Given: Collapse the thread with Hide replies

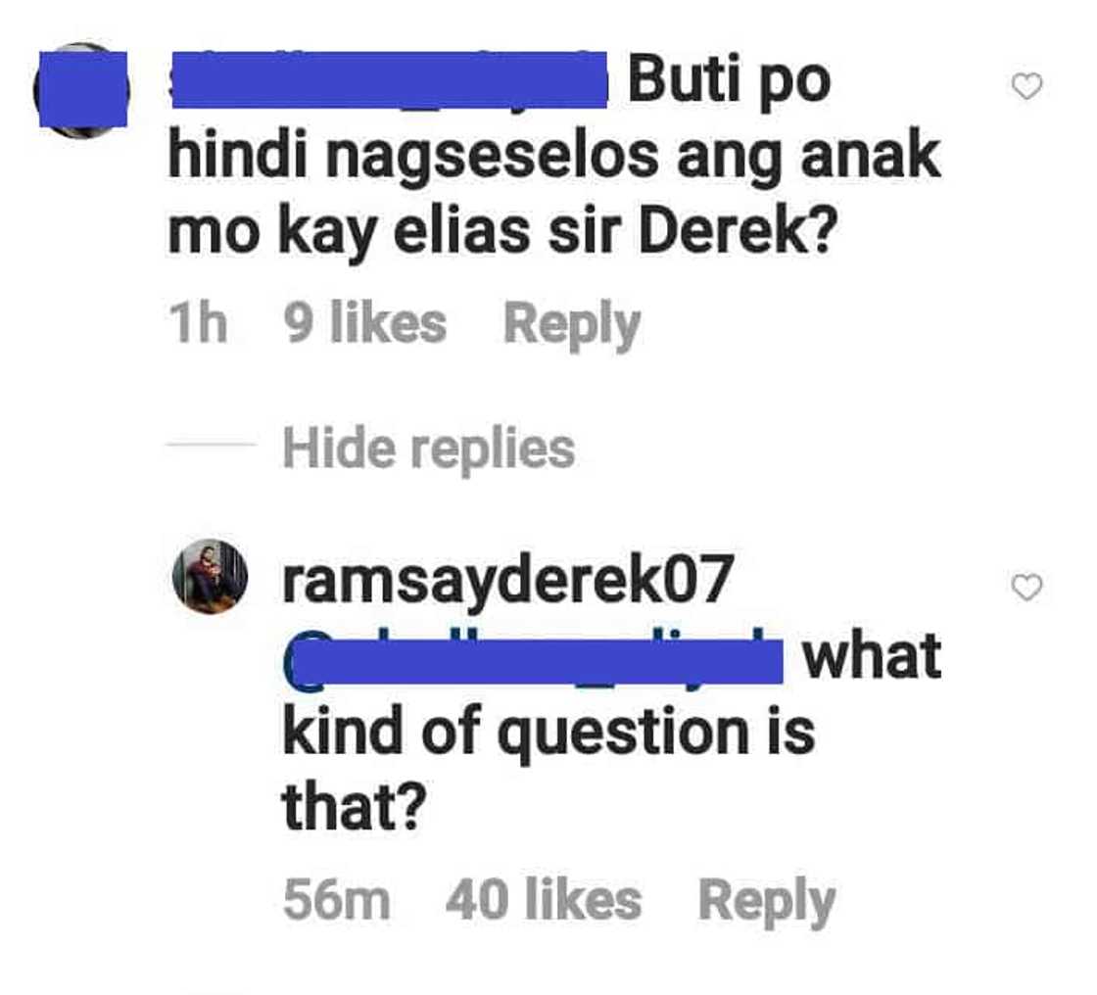Looking at the screenshot, I should point(429,449).
